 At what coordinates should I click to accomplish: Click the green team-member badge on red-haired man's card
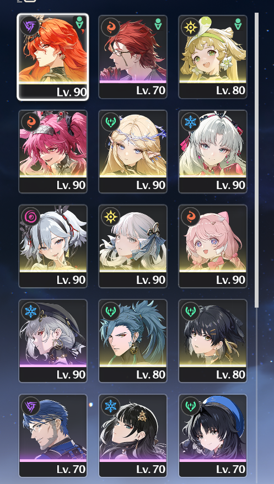coord(158,24)
